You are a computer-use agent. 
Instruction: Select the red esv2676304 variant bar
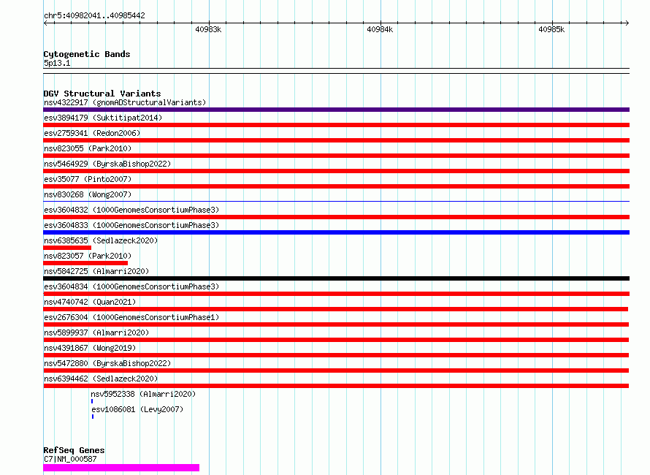tap(336, 324)
